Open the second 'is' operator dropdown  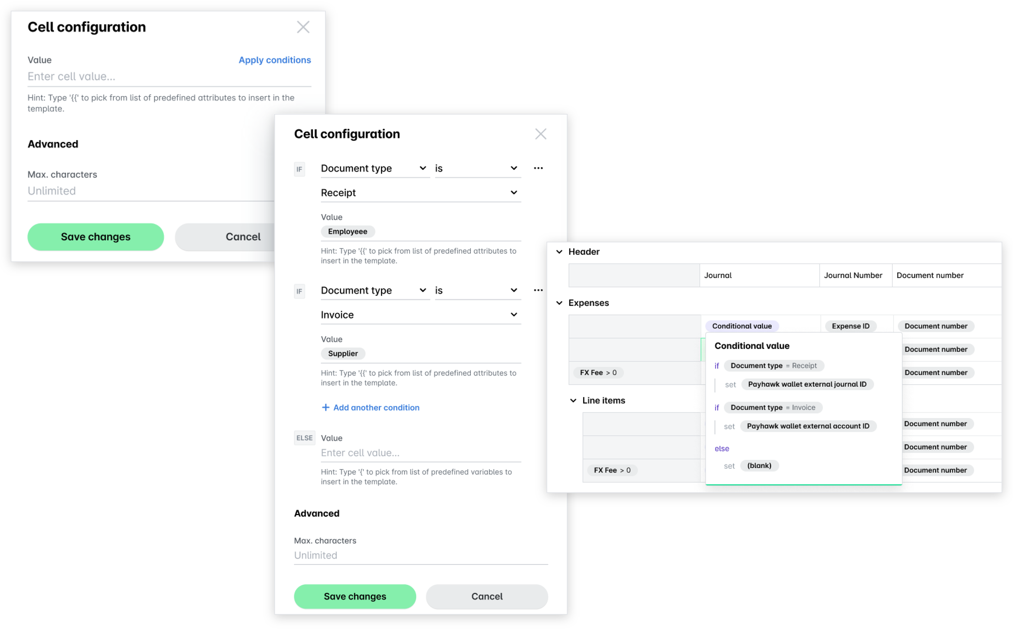(x=478, y=290)
